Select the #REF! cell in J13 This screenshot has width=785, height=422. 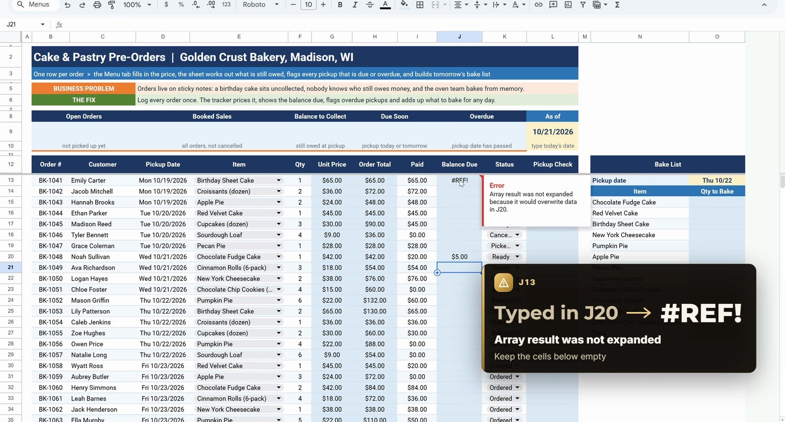tap(459, 181)
